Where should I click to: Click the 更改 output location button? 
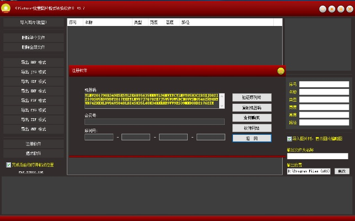tap(342, 171)
